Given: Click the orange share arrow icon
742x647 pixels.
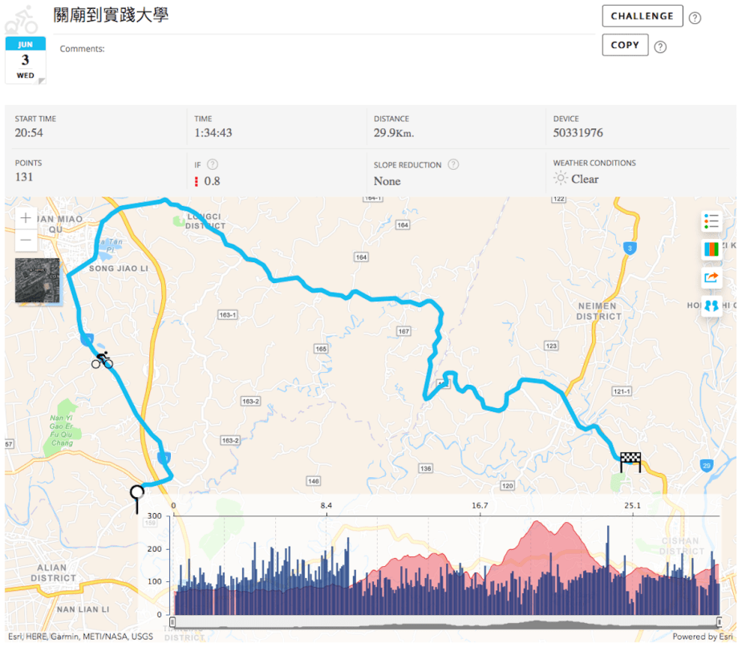Looking at the screenshot, I should (x=712, y=277).
